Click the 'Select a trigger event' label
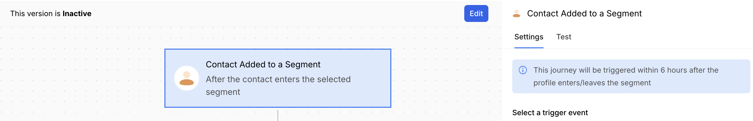This screenshot has width=753, height=121. tap(550, 113)
